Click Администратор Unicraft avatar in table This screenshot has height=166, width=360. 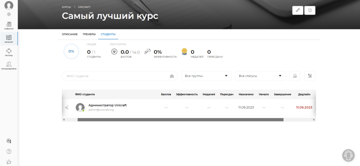point(80,107)
